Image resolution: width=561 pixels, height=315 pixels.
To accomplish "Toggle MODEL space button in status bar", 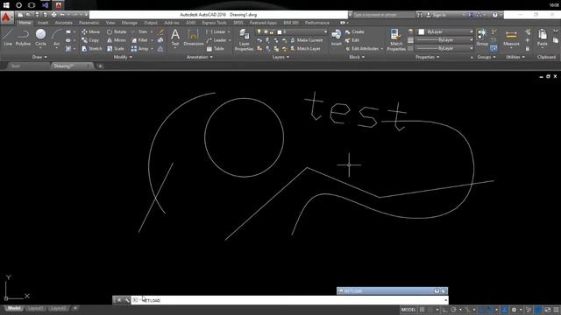I will [x=408, y=310].
